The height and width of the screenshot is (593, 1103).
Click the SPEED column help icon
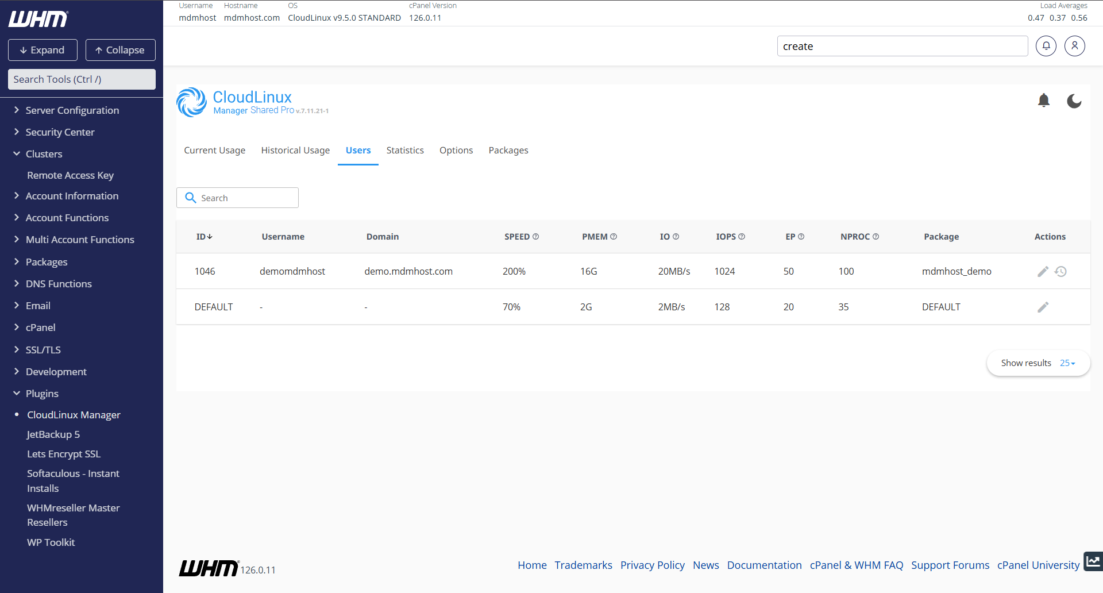tap(536, 237)
